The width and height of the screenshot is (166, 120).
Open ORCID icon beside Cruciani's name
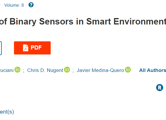17,70
